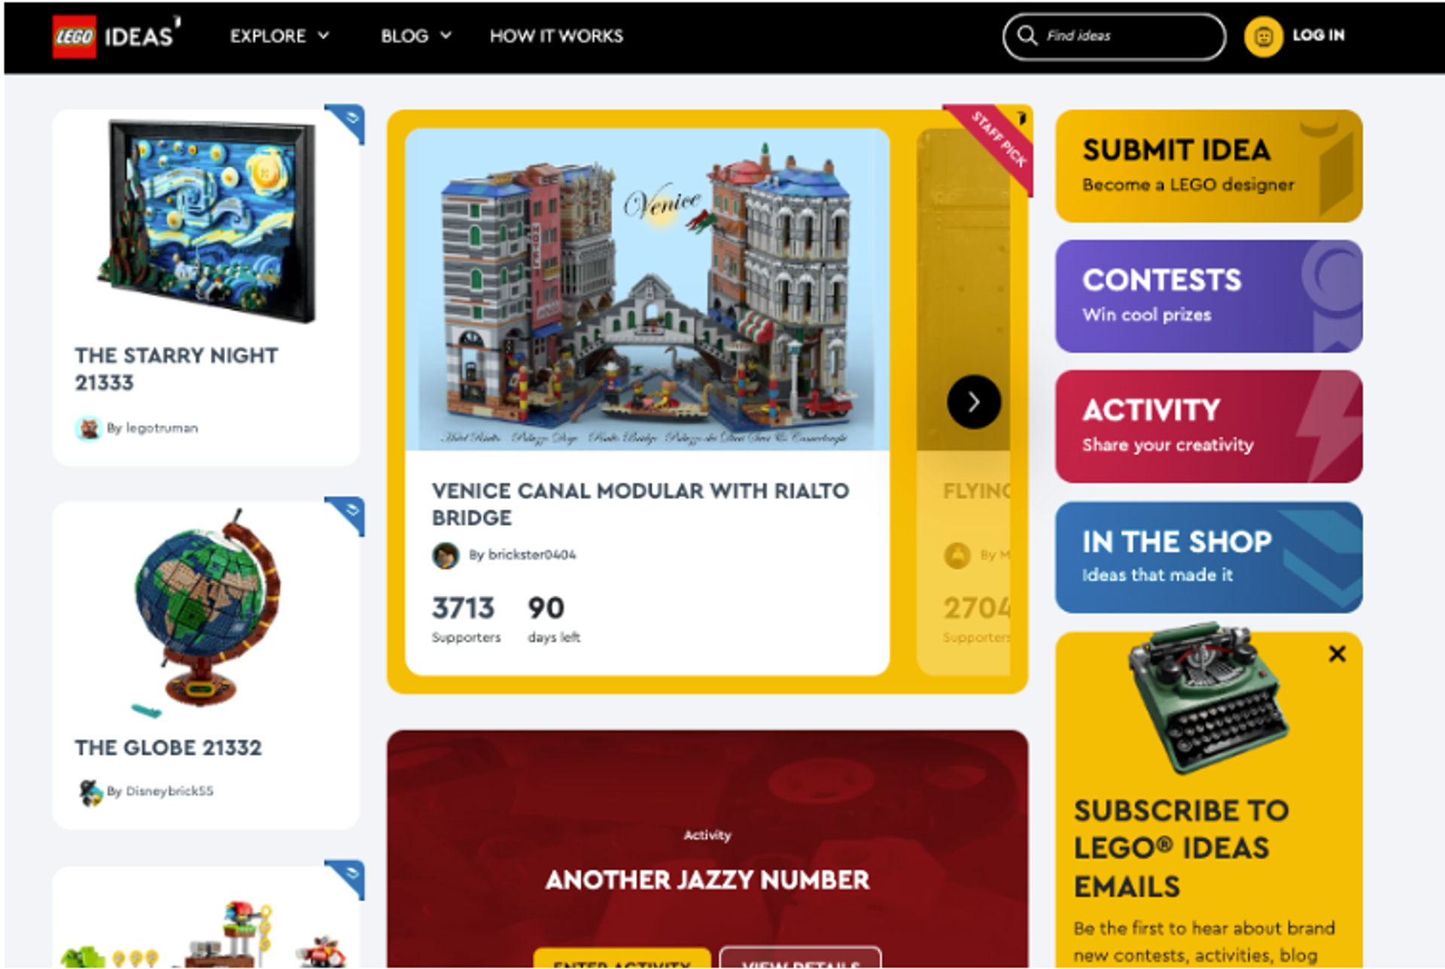Click the search magnifier icon
1445x969 pixels.
pyautogui.click(x=1027, y=35)
